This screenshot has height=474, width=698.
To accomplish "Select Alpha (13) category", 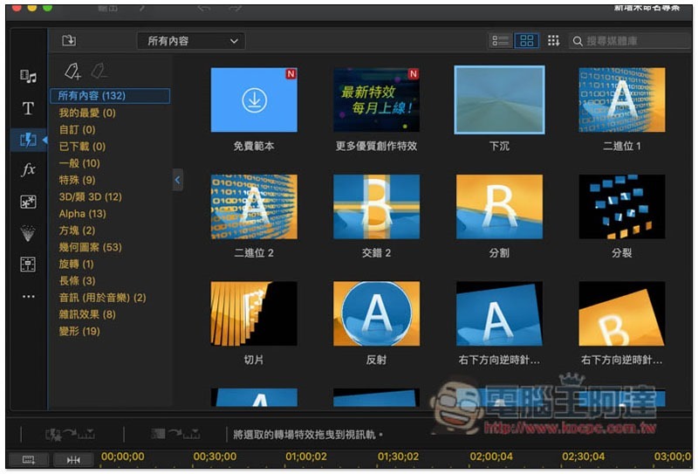I will tap(82, 214).
